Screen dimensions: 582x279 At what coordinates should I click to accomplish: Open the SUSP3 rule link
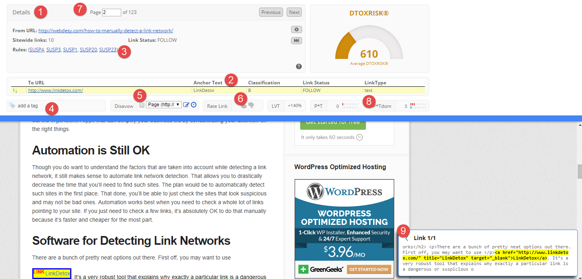53,50
